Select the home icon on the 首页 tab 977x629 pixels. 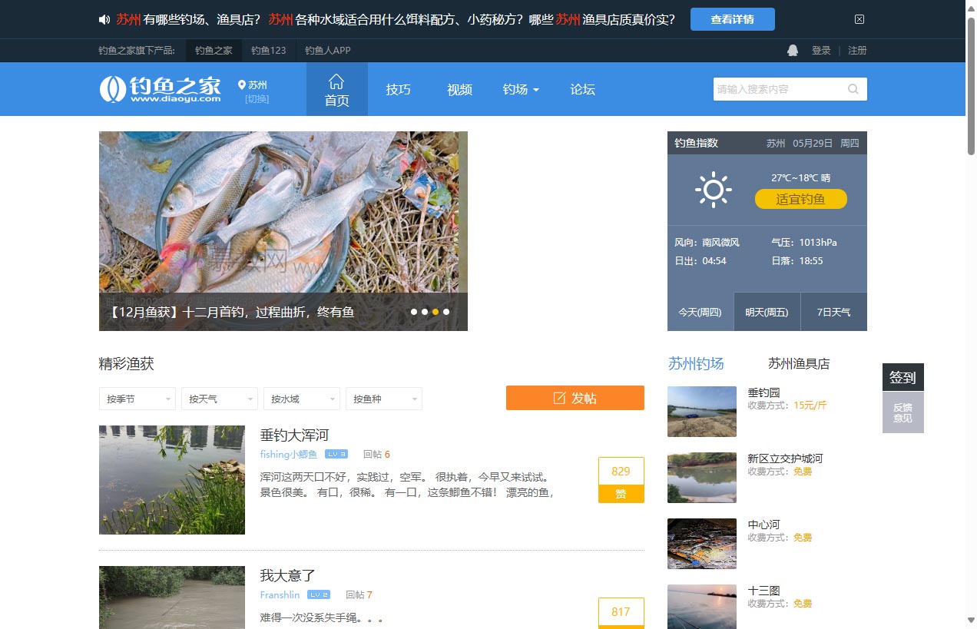click(336, 80)
